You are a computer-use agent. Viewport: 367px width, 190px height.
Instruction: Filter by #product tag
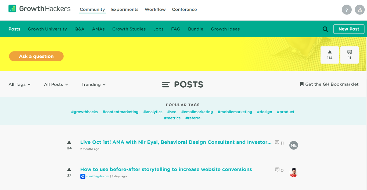coord(286,112)
